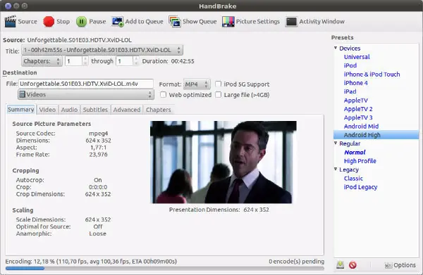Stop the encode with the red Stop icon

pyautogui.click(x=49, y=22)
